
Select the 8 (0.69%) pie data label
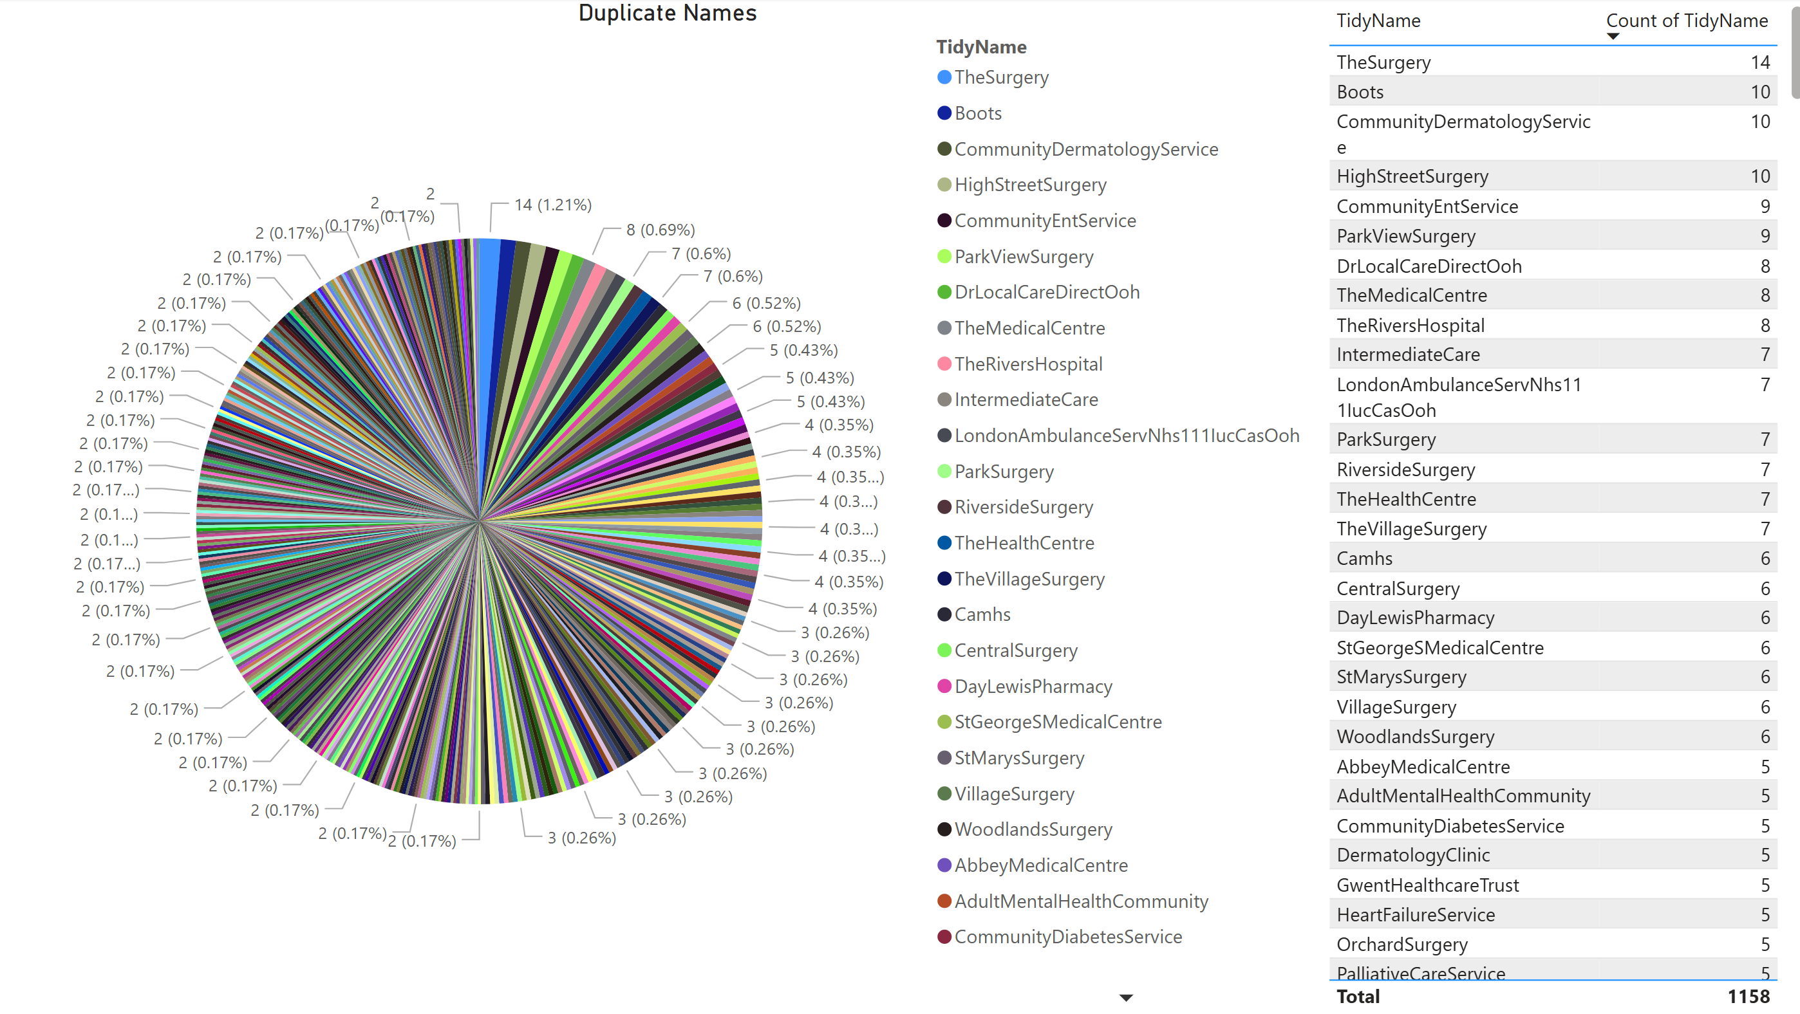coord(661,230)
